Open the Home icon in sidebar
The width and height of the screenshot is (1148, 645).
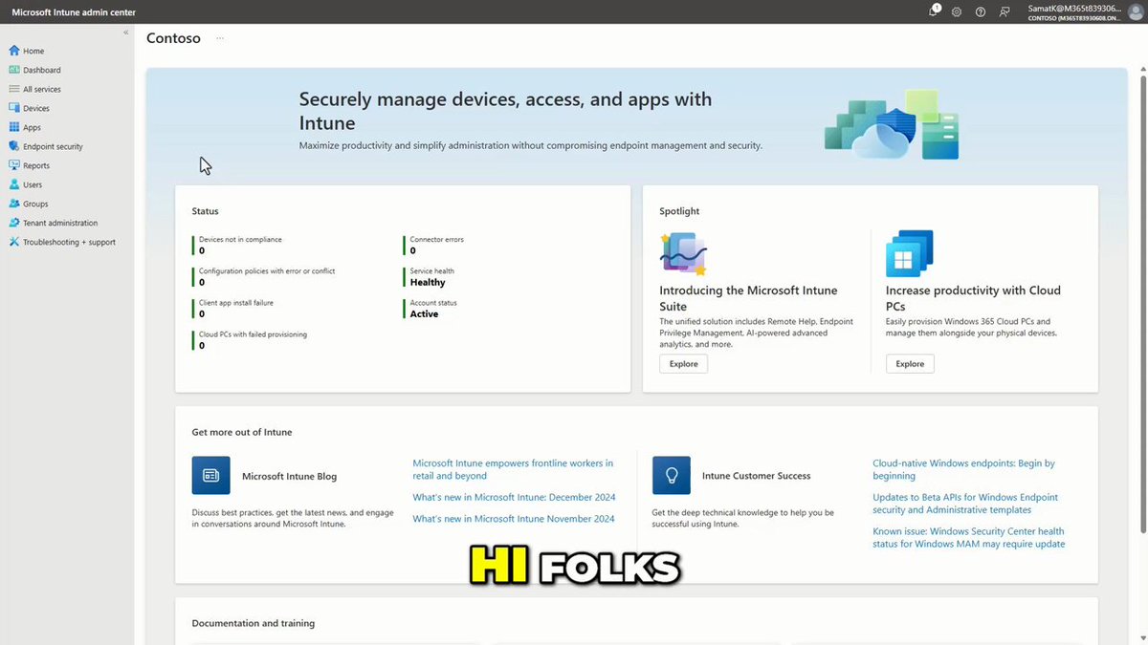click(14, 51)
